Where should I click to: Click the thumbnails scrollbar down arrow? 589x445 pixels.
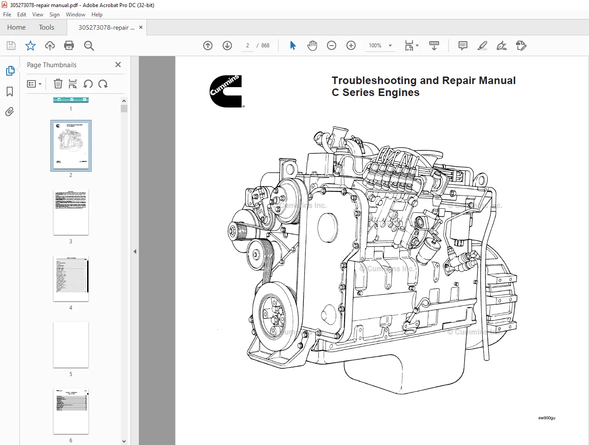124,441
